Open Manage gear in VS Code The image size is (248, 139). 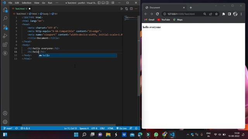pyautogui.click(x=5, y=122)
